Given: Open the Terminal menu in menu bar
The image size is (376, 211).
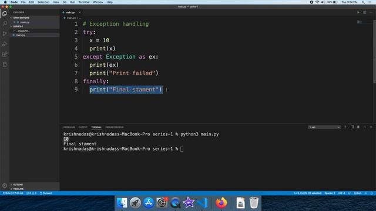Looking at the screenshot, I should point(84,2).
